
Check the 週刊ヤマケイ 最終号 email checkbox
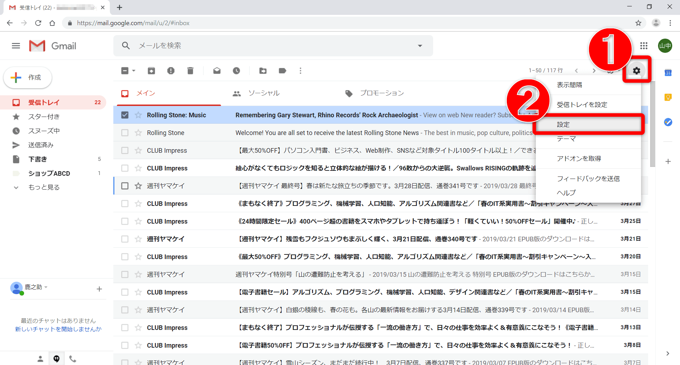tap(125, 186)
